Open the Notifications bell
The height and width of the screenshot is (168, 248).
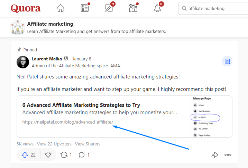pyautogui.click(x=157, y=8)
